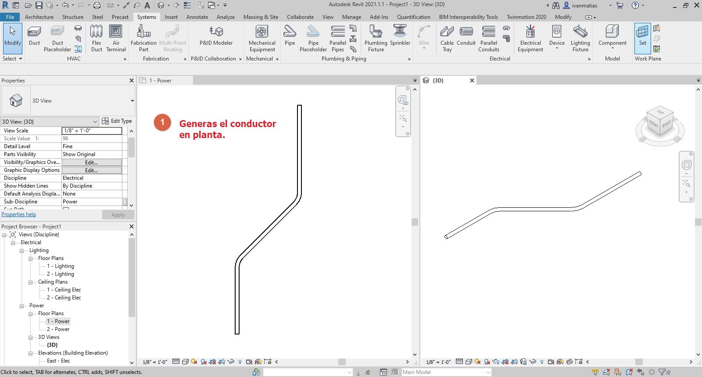This screenshot has height=377, width=702.
Task: Toggle Select Pinned Elements in status bar
Action: click(x=618, y=372)
